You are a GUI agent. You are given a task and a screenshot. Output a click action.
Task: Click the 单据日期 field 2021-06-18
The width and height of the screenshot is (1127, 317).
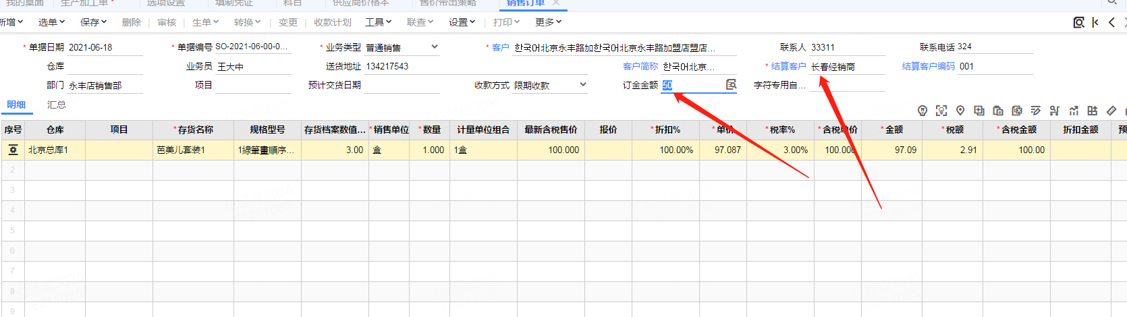click(x=105, y=47)
